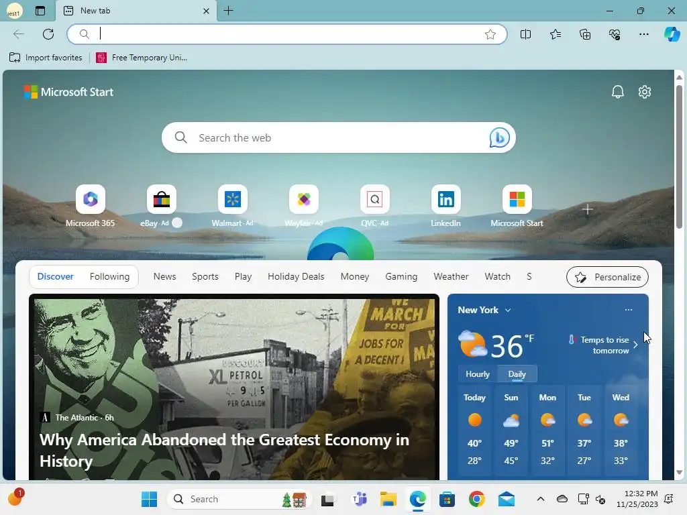Image resolution: width=687 pixels, height=515 pixels.
Task: Click the Search the web box
Action: 339,137
